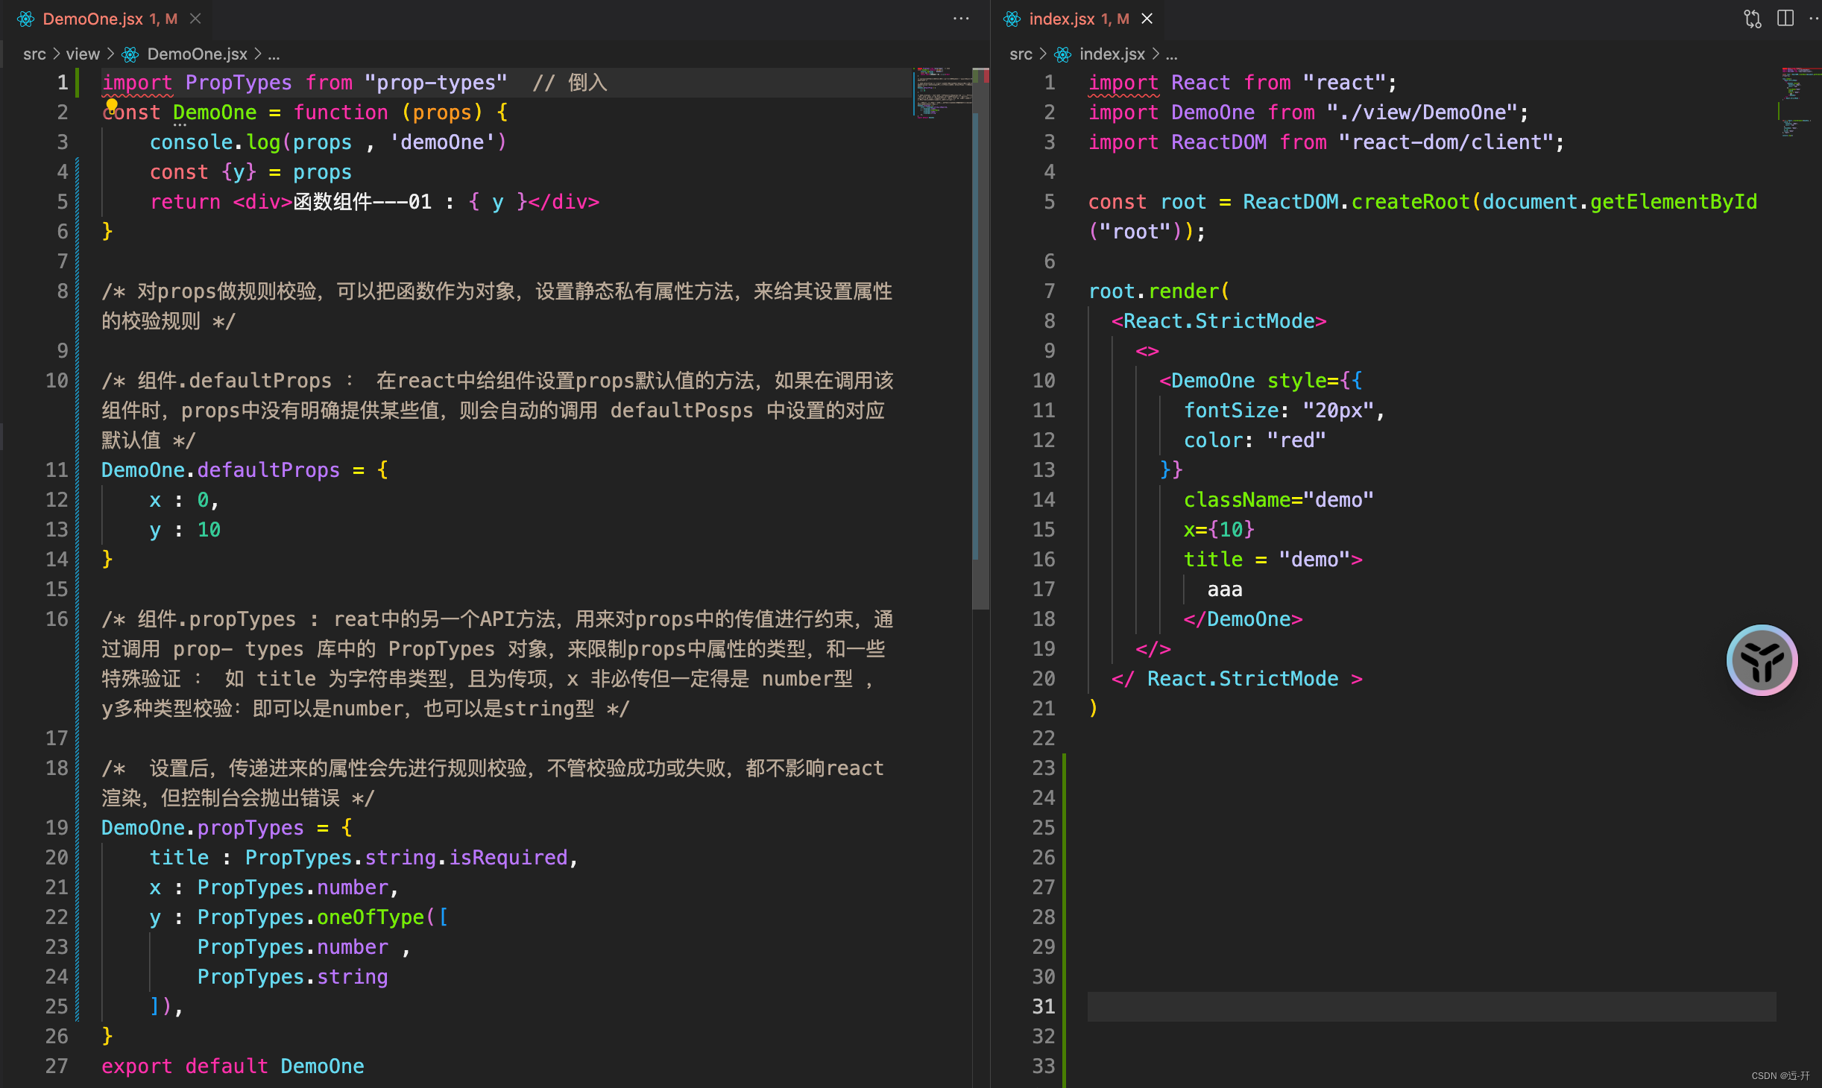Screen dimensions: 1822x1088
Task: Click the highlighted current line 31 in index.jsx
Action: tap(1431, 1007)
